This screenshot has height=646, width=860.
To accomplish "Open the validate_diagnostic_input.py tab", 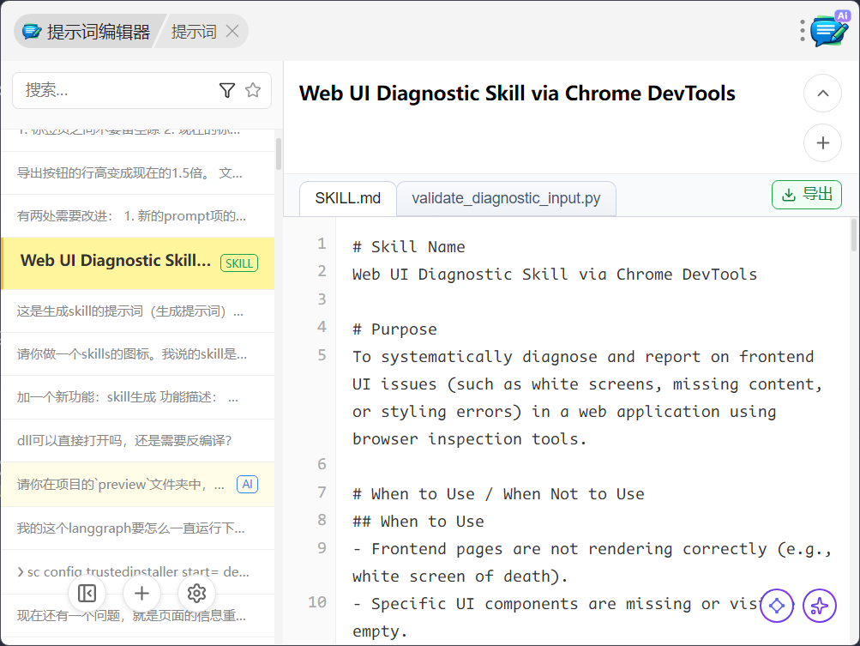I will [x=506, y=198].
